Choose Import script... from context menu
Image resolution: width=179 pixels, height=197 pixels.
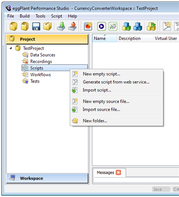116,90
